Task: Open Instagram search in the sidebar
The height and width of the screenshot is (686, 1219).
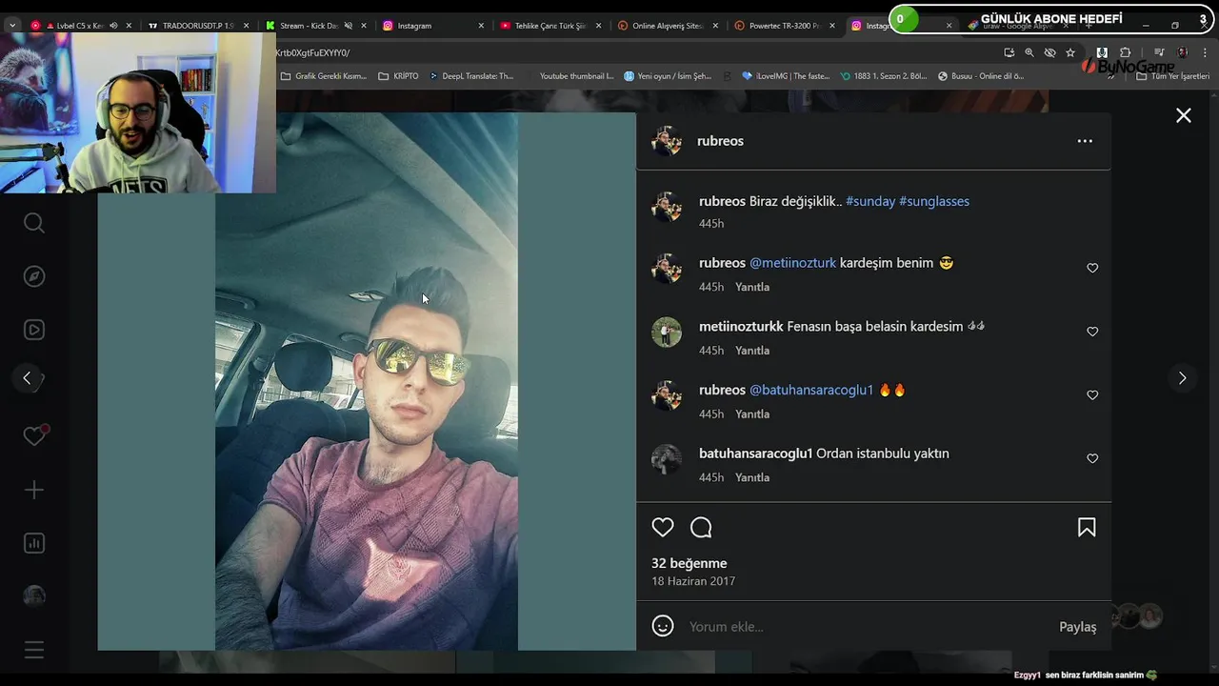Action: pos(34,223)
